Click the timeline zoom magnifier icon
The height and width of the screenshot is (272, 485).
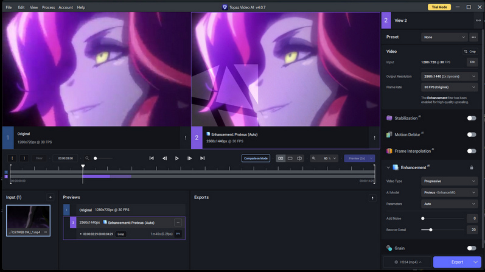pyautogui.click(x=87, y=158)
